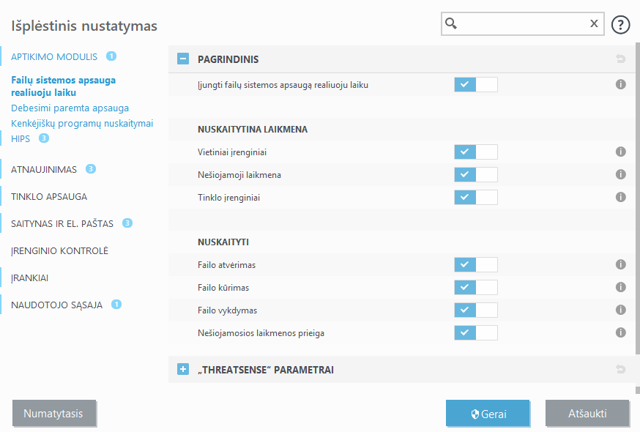View info icon for Failo atvėrimas
This screenshot has height=432, width=640.
point(621,264)
